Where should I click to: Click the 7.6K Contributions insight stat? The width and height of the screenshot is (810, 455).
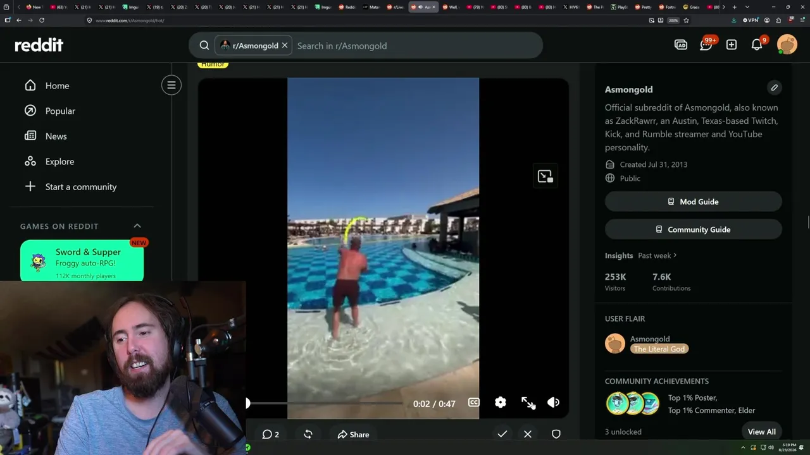pos(671,282)
